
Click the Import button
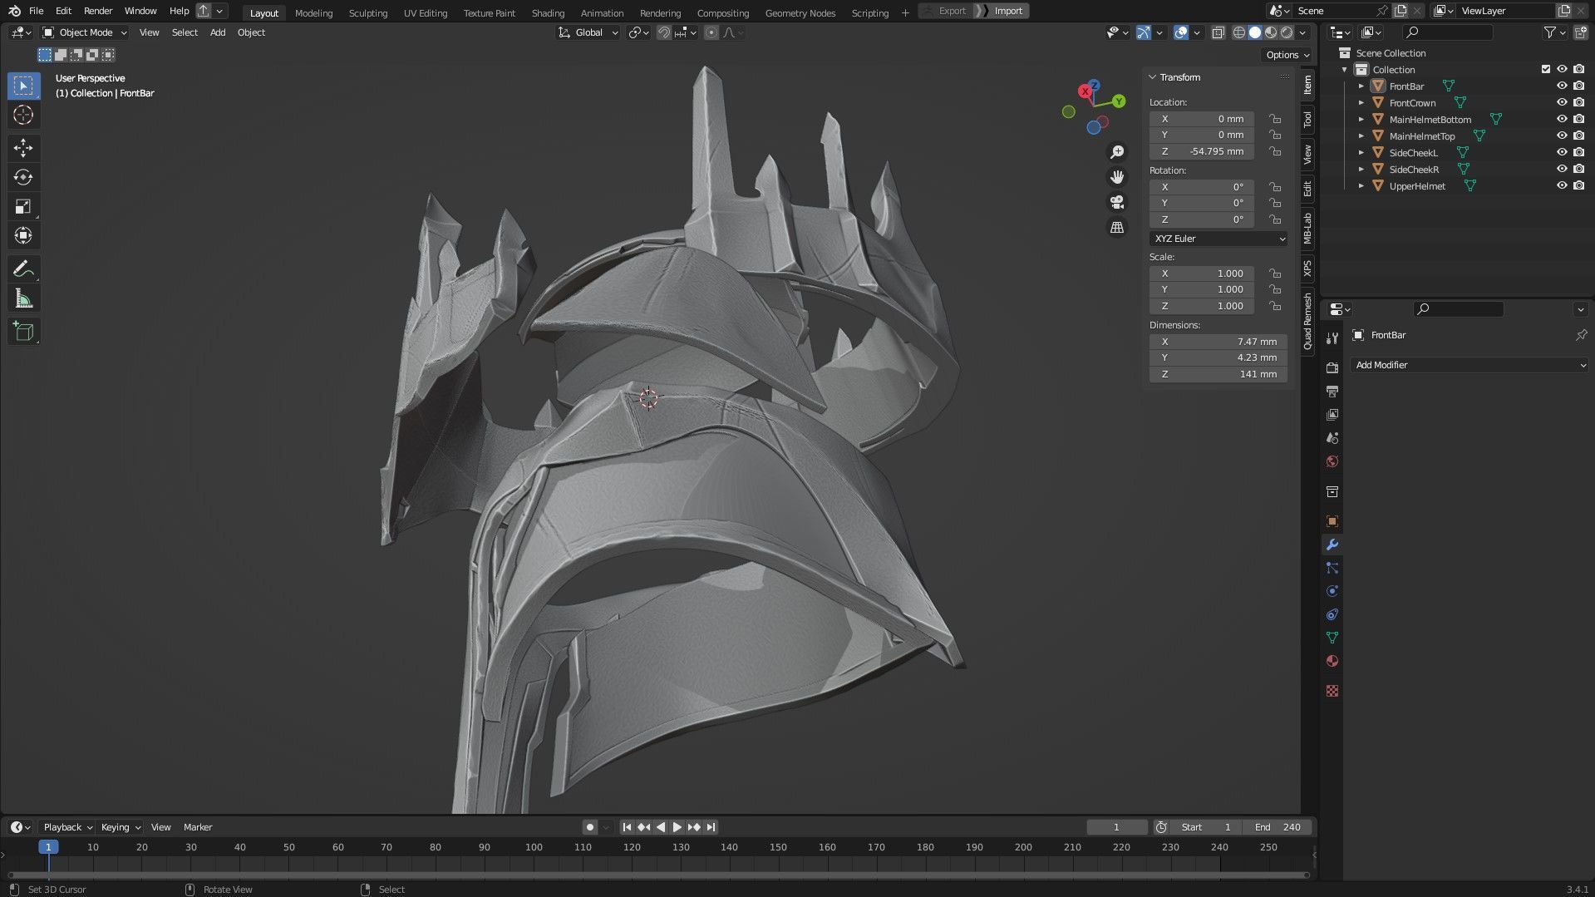click(1007, 11)
